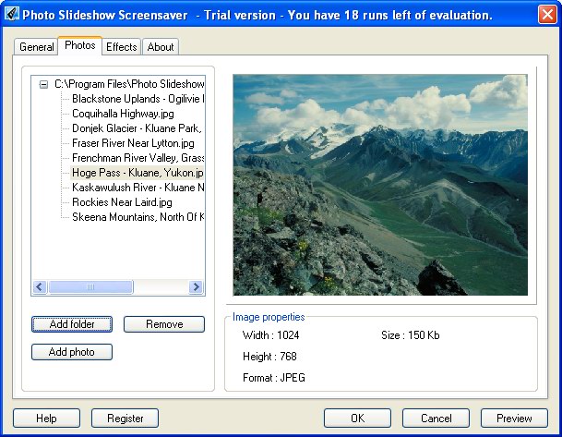Select the About tab
The height and width of the screenshot is (437, 562).
(161, 47)
